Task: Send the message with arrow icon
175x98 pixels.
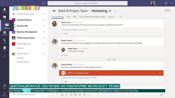Action: click(161, 95)
